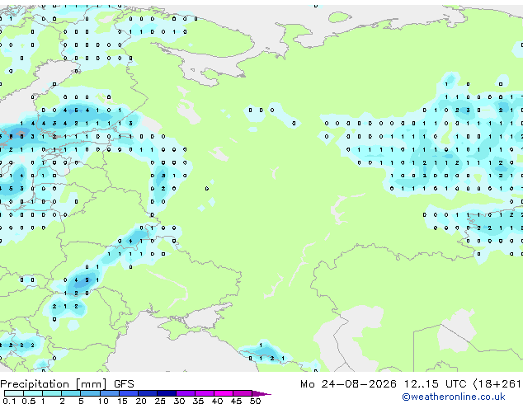Select the 1–2 mm legend color swatch
This screenshot has height=404, width=523.
point(52,393)
